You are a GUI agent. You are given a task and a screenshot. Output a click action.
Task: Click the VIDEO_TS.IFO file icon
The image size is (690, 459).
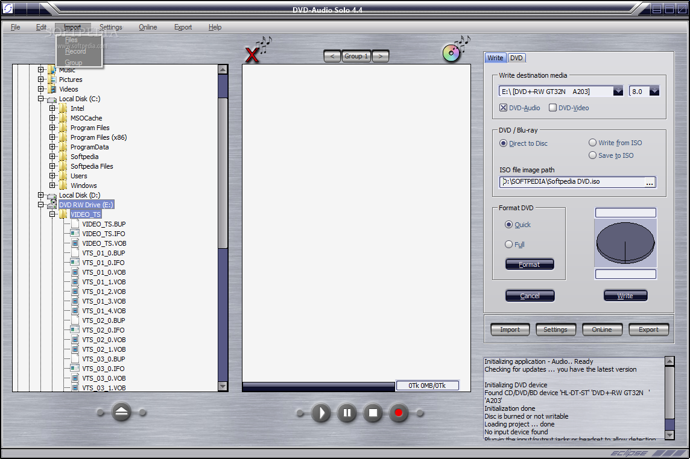(75, 234)
